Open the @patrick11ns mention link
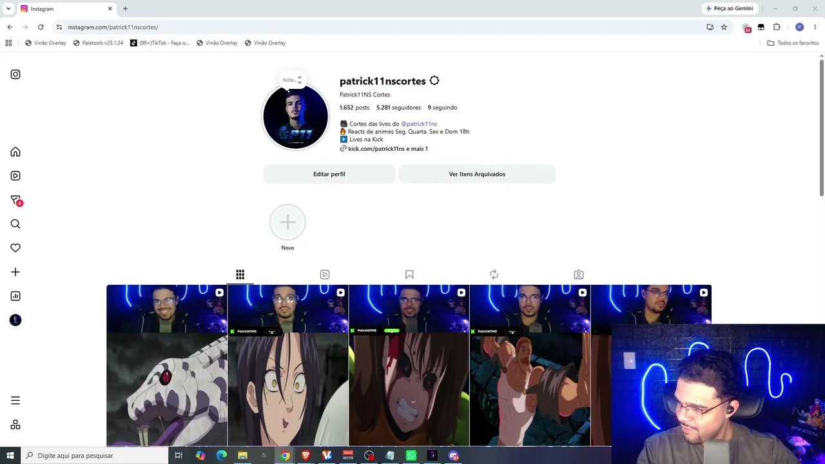This screenshot has width=825, height=464. [419, 124]
